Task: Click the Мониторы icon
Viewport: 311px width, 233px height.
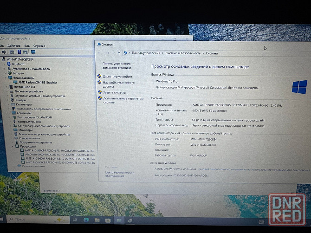Action: (15, 130)
